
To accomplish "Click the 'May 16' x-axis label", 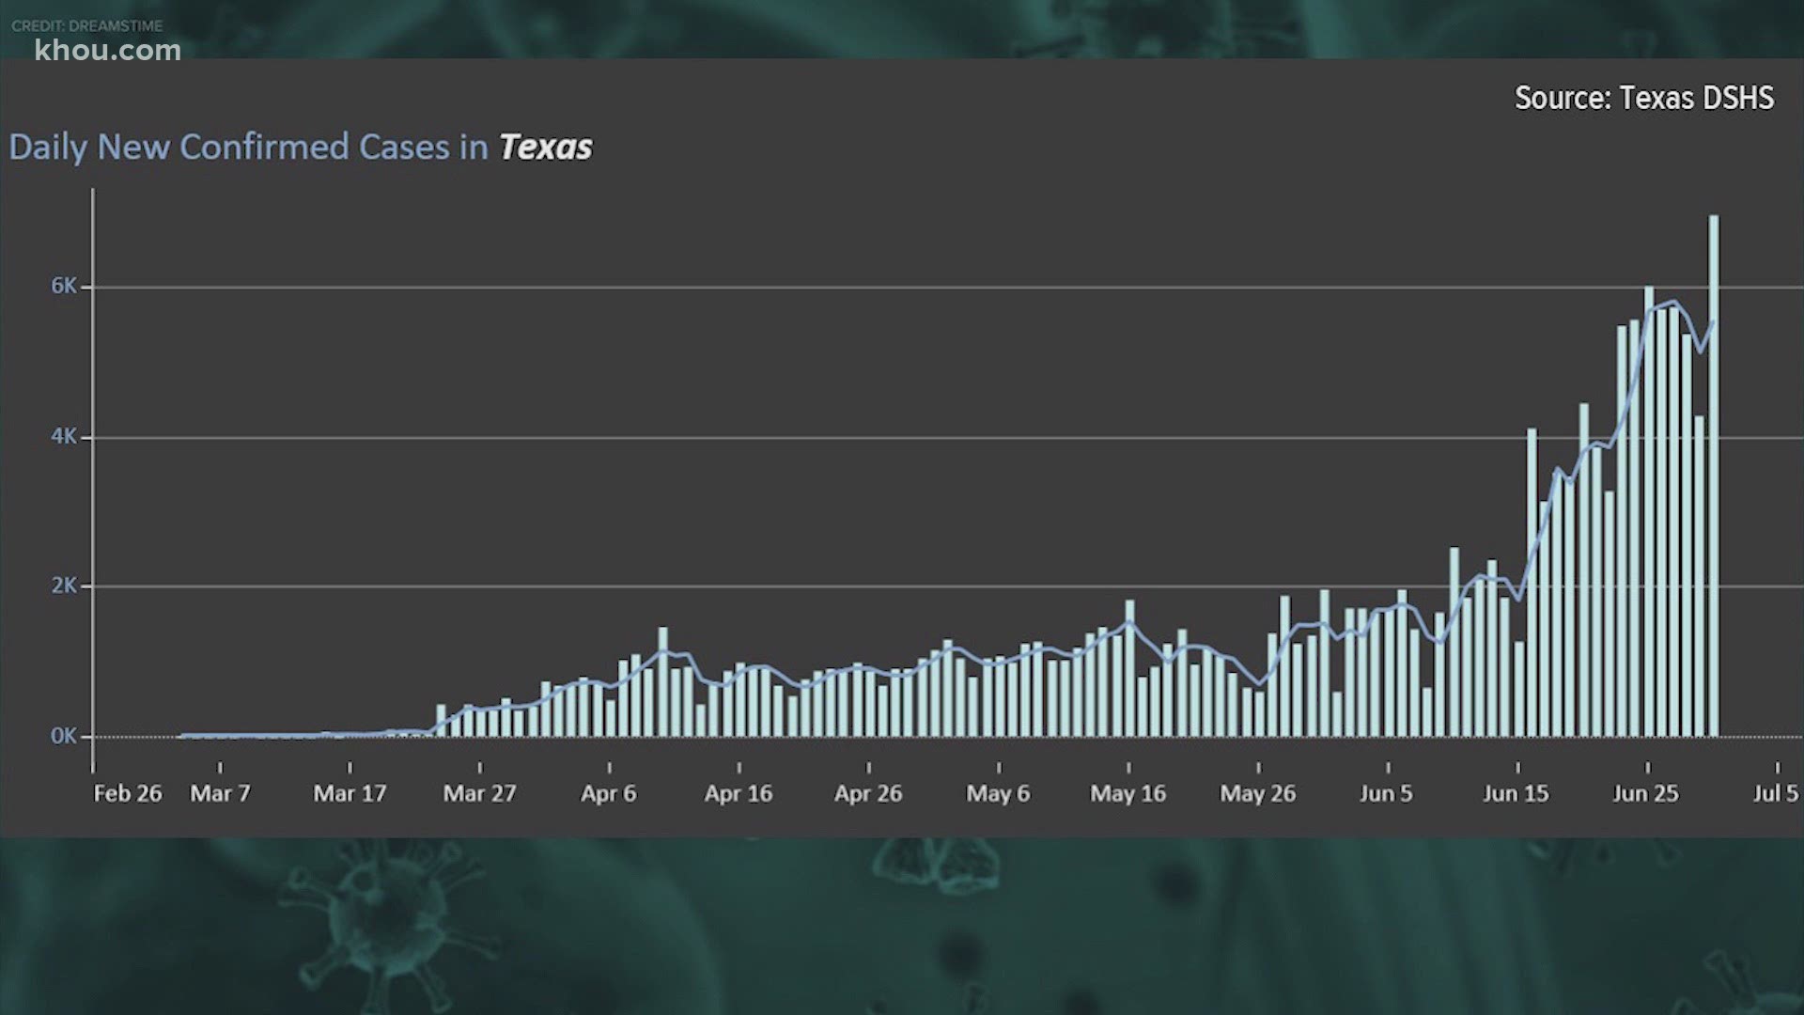I will click(1127, 794).
